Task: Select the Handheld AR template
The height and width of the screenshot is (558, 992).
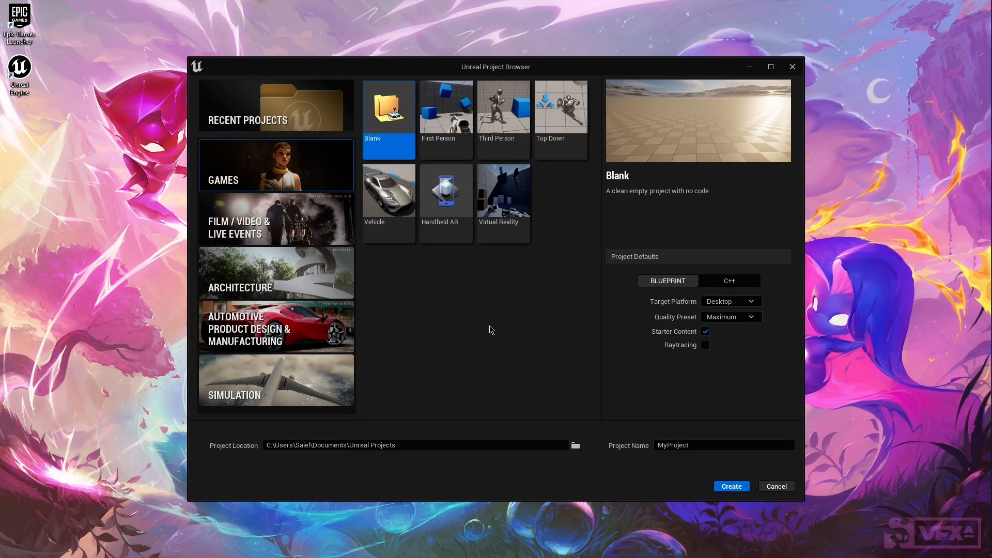Action: (446, 191)
